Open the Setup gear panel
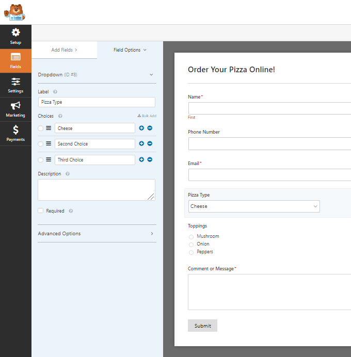 [x=15, y=36]
